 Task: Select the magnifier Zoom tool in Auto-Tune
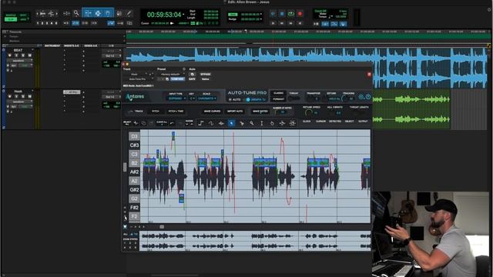pos(252,123)
